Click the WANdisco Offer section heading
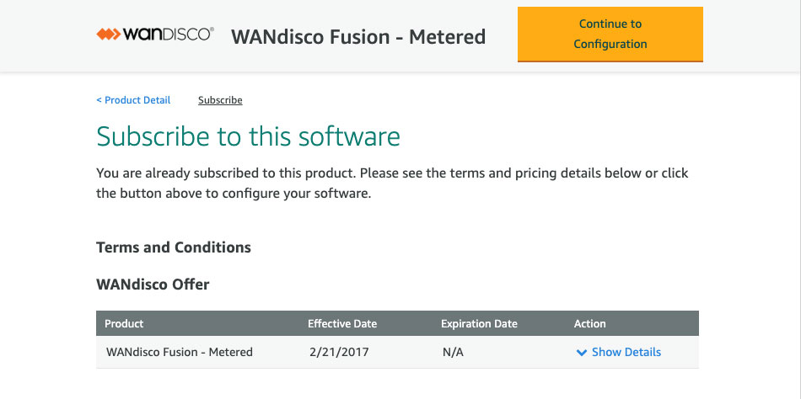Image resolution: width=801 pixels, height=399 pixels. (153, 285)
